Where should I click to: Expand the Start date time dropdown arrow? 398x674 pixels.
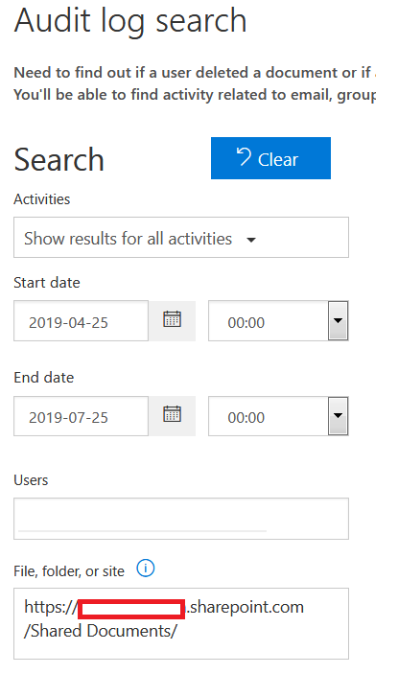338,320
